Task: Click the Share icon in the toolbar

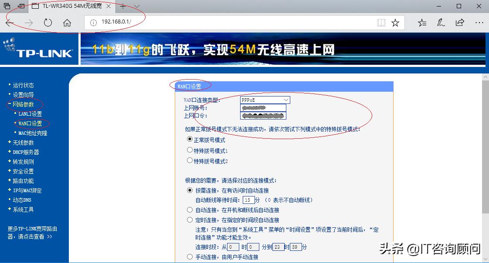Action: [x=460, y=23]
